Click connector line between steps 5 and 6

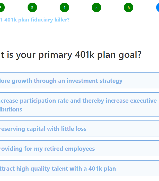coord(112,8)
